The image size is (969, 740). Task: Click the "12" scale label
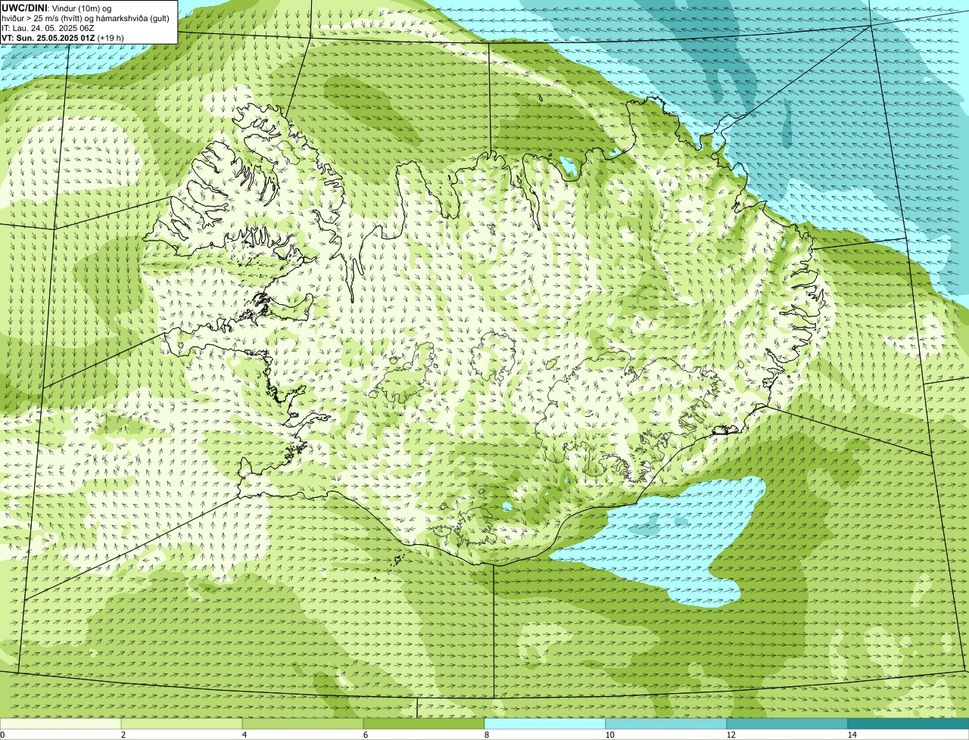pyautogui.click(x=731, y=735)
